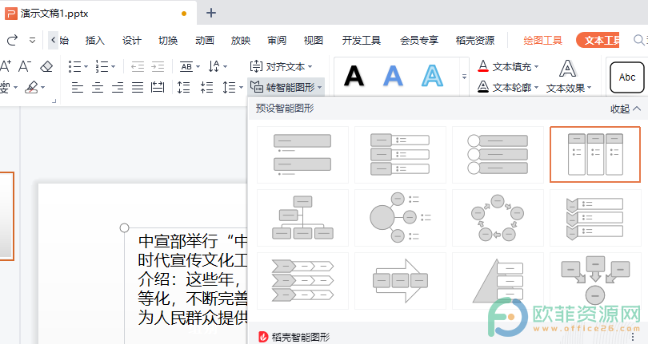This screenshot has width=648, height=344.
Task: Open the 切换 tab
Action: [x=168, y=41]
